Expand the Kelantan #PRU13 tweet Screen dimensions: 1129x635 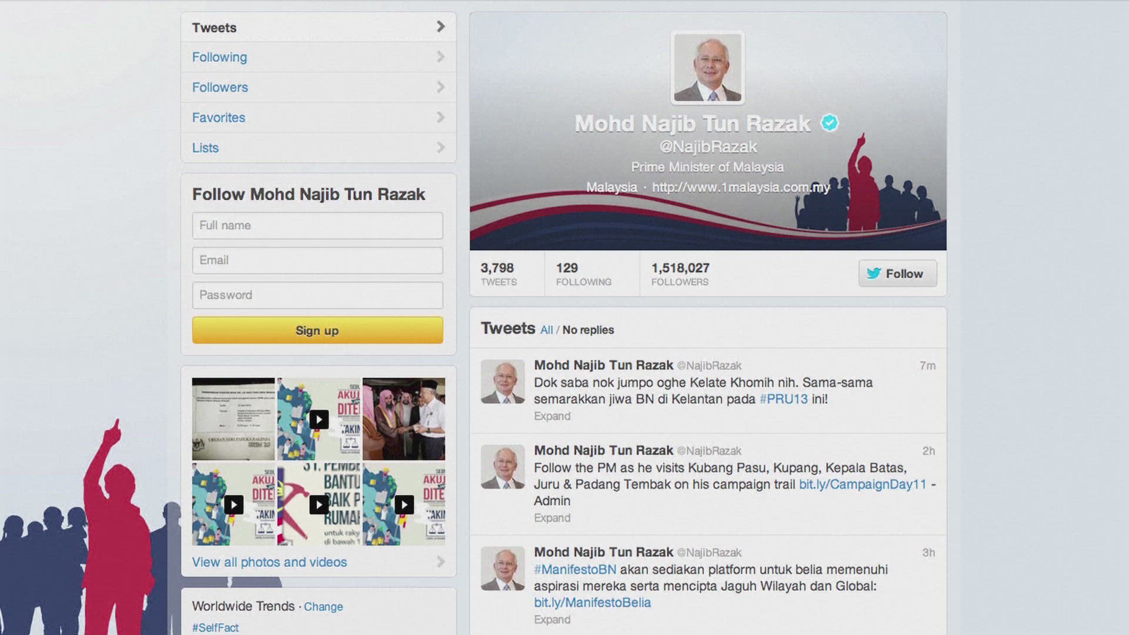552,416
